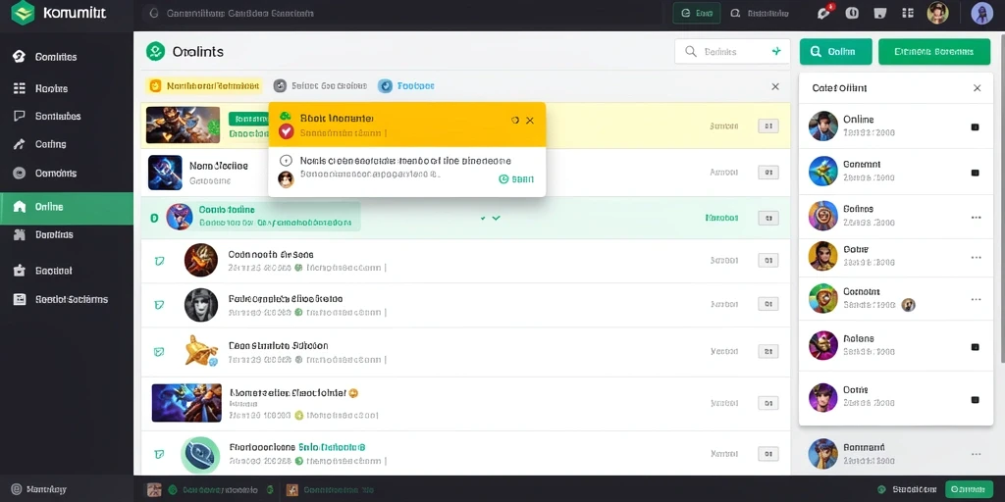
Task: Click the search field in page header
Action: [x=732, y=51]
